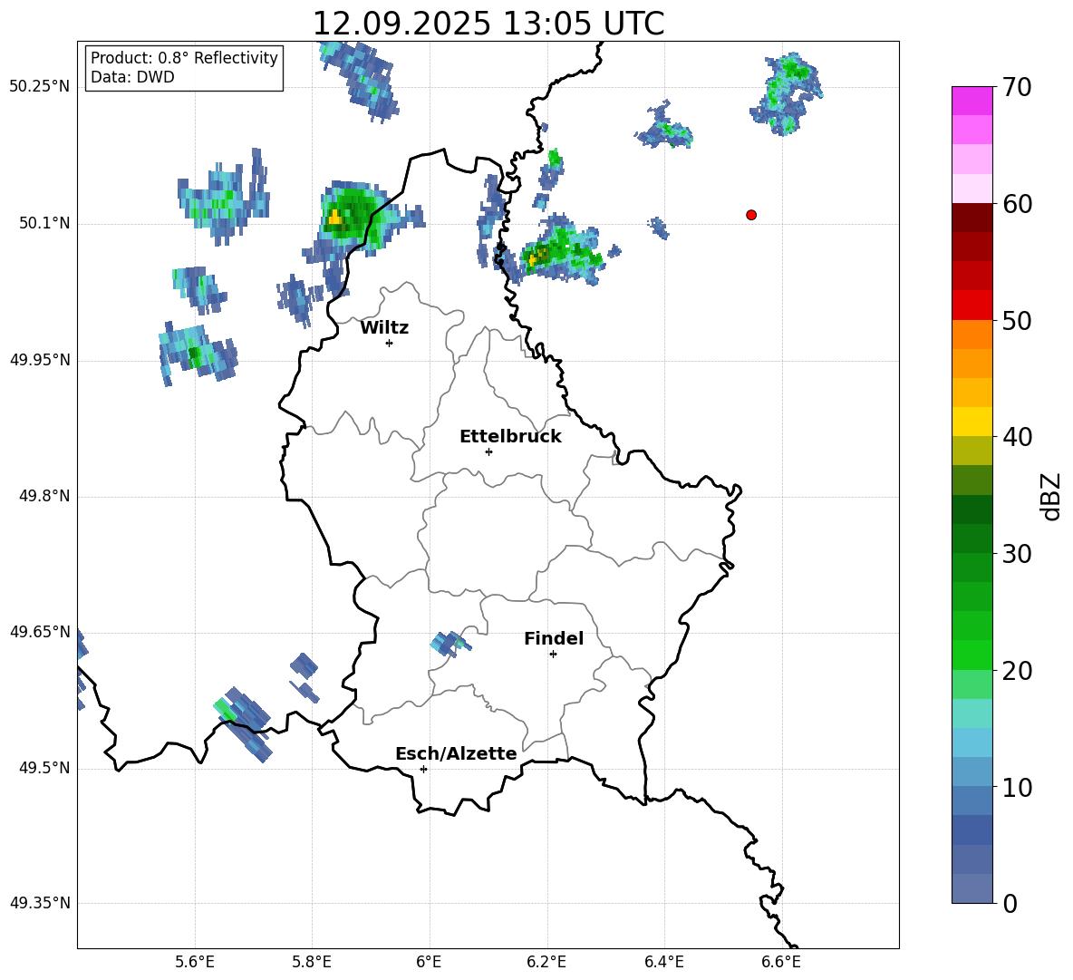1073x980 pixels.
Task: Click the 6.2°E longitude tick label
Action: [x=546, y=962]
